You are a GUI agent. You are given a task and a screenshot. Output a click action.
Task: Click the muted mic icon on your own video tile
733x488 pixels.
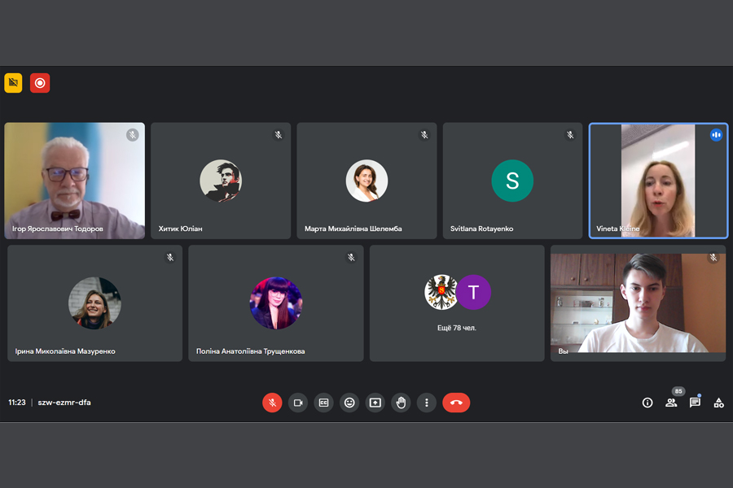(x=713, y=257)
